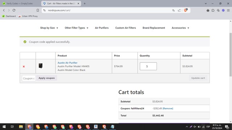232x130 pixels.
Task: Open the Urban VPN Proxy bookmark
Action: pyautogui.click(x=28, y=16)
